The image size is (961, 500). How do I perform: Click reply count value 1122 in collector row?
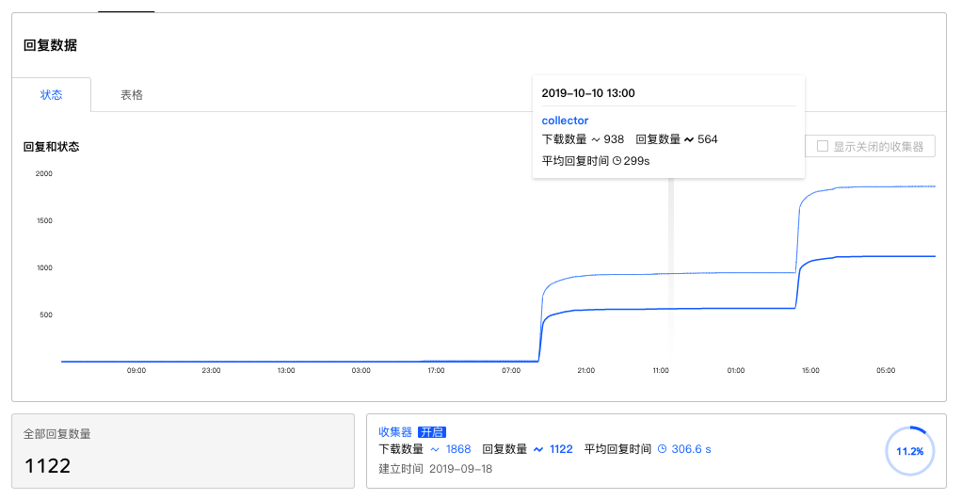click(561, 449)
